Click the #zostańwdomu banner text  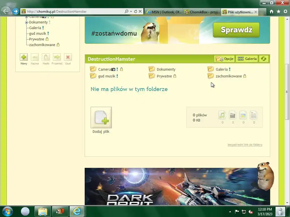[114, 34]
